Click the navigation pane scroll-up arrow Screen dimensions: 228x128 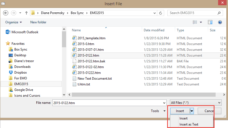tap(64, 29)
